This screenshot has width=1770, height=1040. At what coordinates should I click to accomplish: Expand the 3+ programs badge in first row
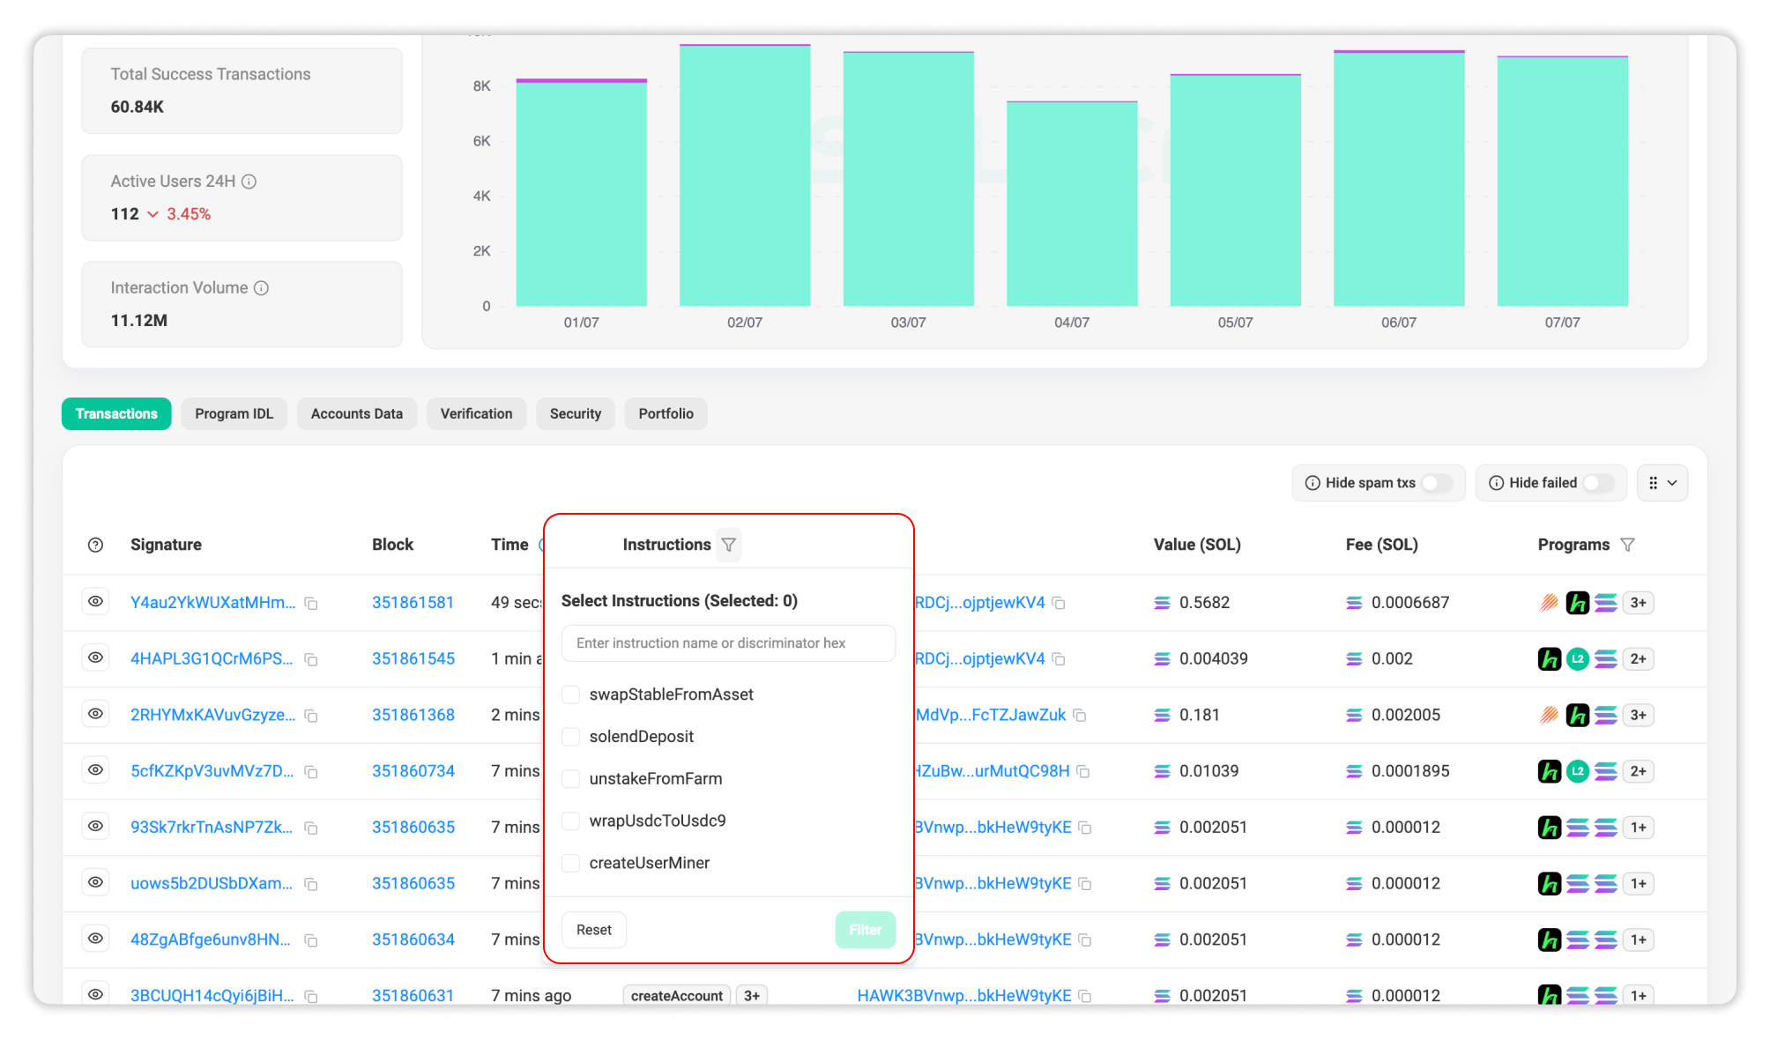pyautogui.click(x=1638, y=603)
